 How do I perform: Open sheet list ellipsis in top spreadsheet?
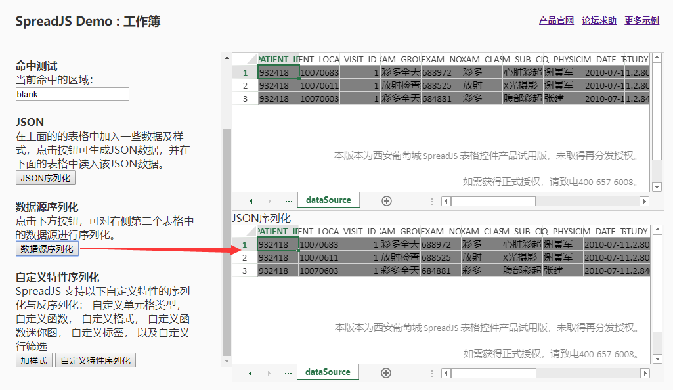(288, 201)
